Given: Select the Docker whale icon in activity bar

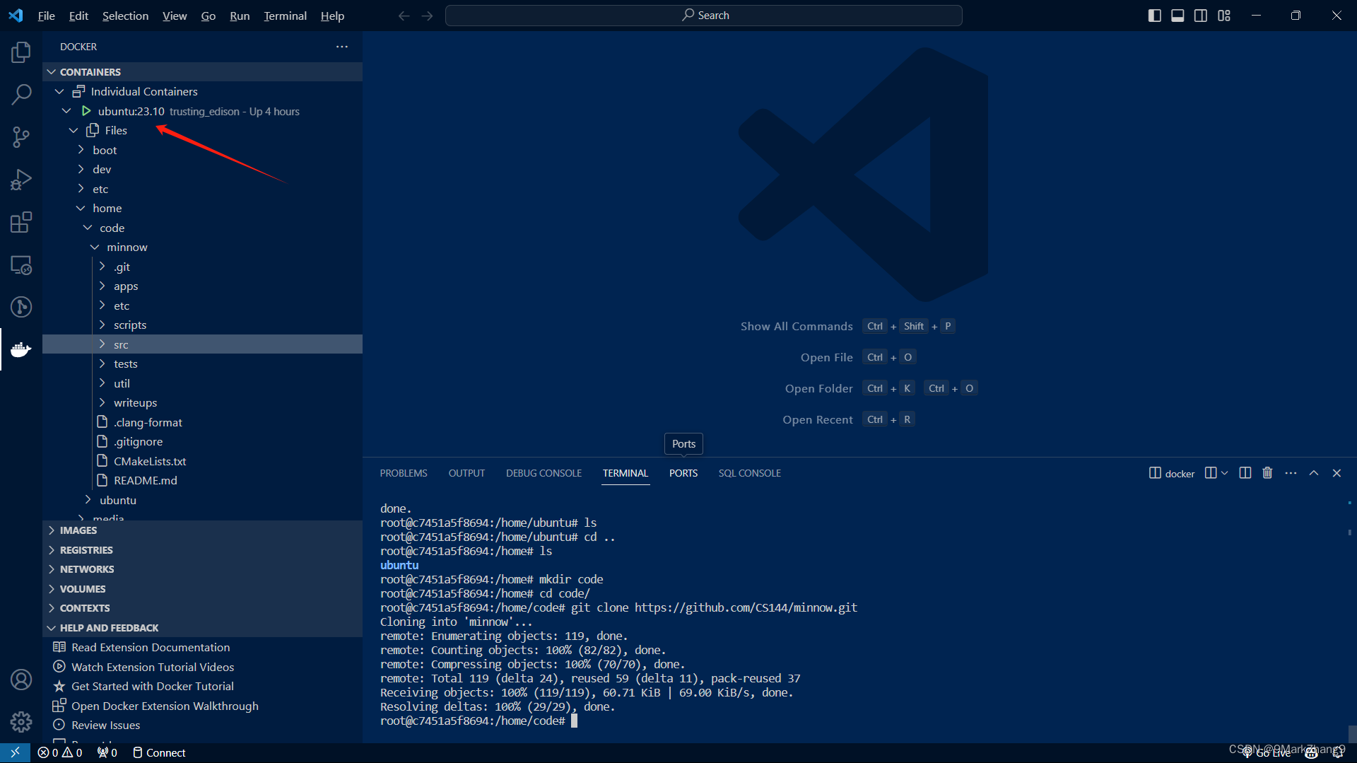Looking at the screenshot, I should (21, 349).
